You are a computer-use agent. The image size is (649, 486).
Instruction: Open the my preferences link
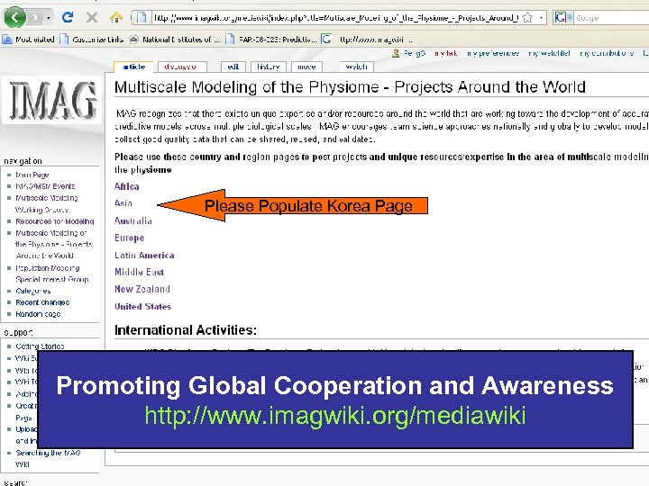pos(493,53)
